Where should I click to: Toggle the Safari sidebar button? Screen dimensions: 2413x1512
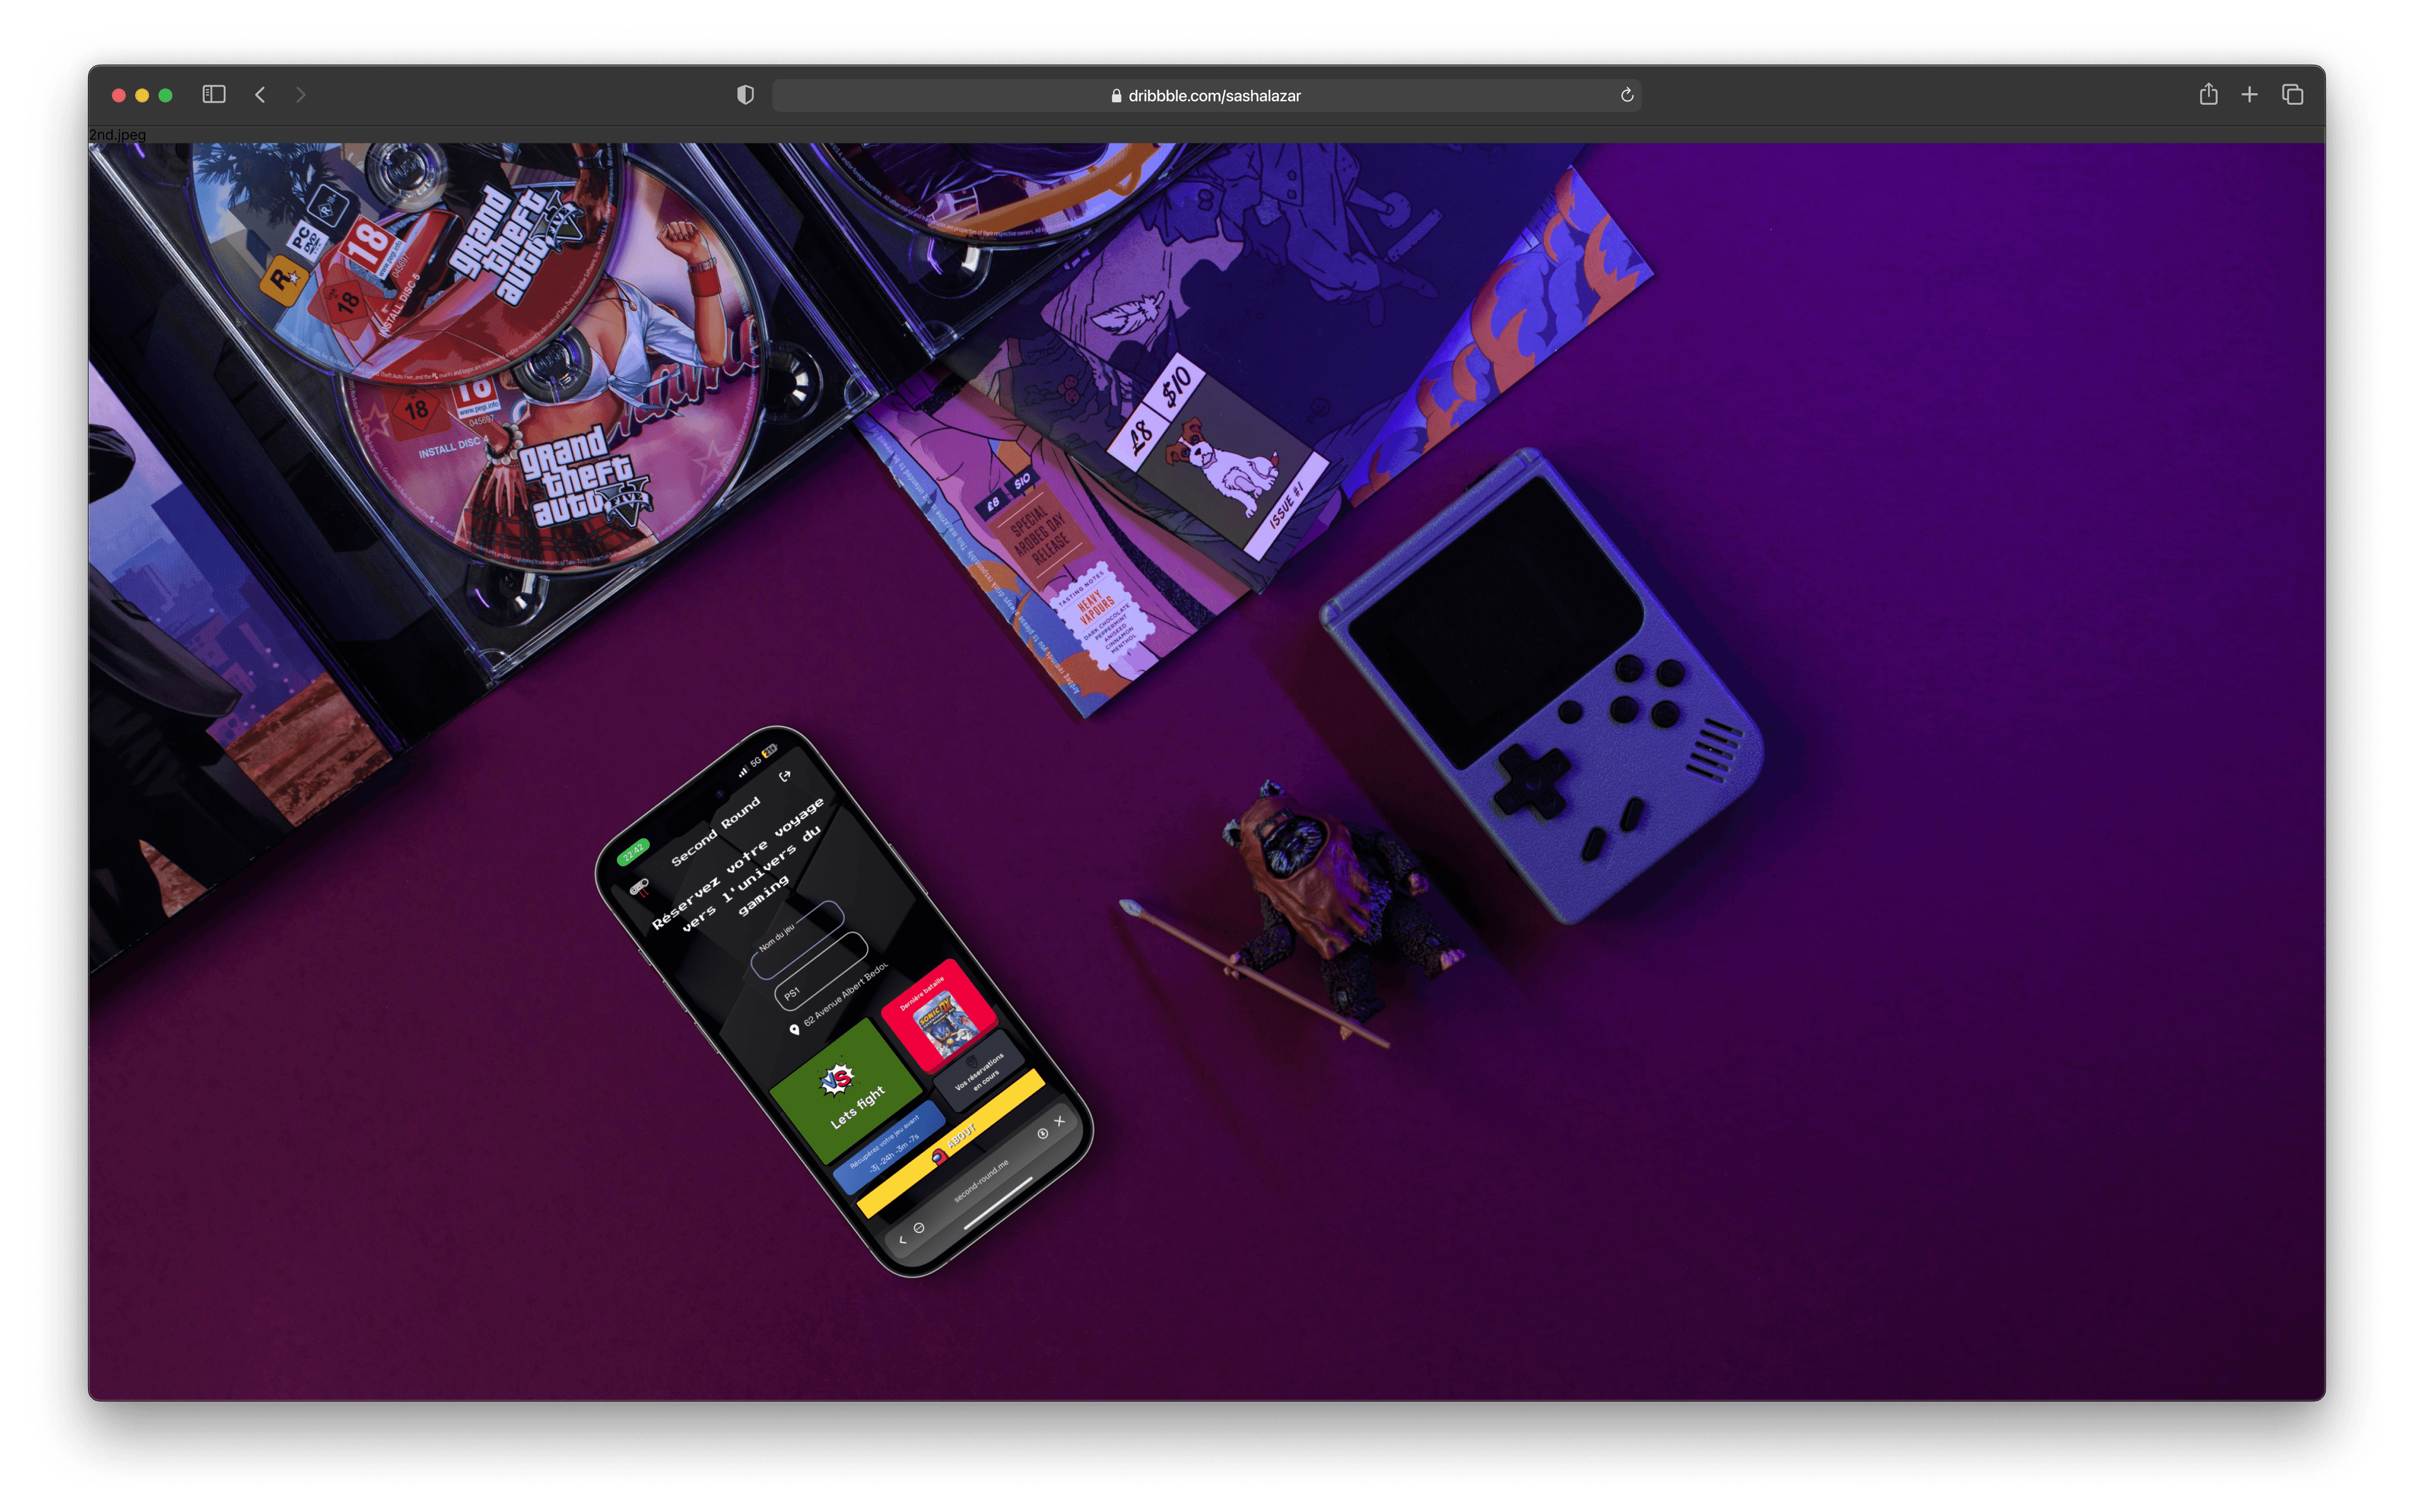click(214, 94)
